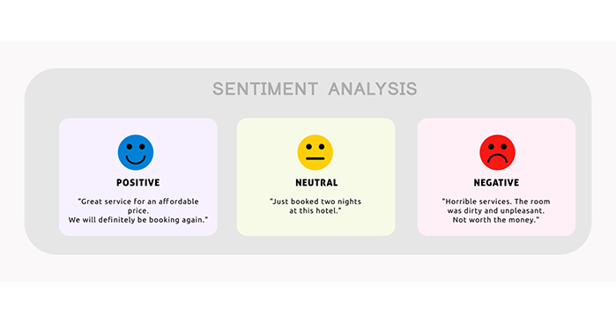Click the word ANALYSIS in the title
Image resolution: width=616 pixels, height=323 pixels.
click(x=373, y=89)
